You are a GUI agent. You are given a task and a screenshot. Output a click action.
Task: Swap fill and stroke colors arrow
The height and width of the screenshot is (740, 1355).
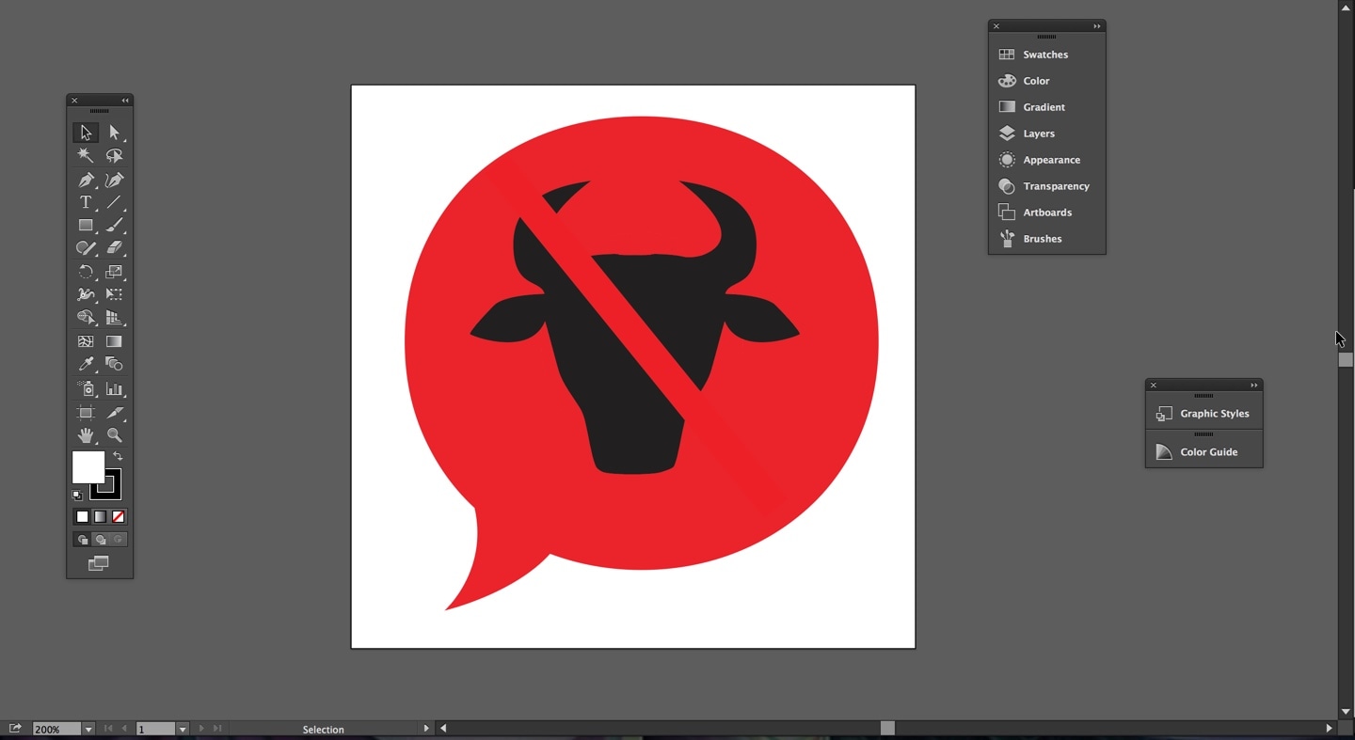(119, 456)
